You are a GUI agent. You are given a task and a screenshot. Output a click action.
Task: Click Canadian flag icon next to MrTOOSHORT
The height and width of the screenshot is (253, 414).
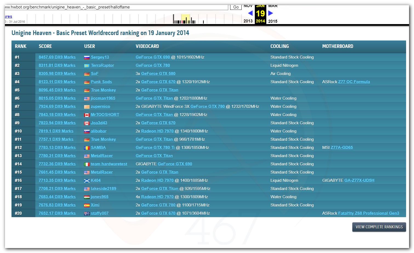pyautogui.click(x=87, y=115)
